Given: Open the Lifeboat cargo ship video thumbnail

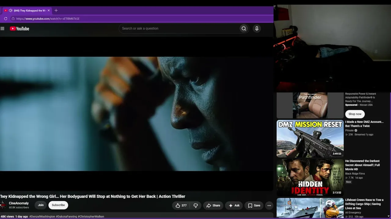Looking at the screenshot, I should coord(310,208).
